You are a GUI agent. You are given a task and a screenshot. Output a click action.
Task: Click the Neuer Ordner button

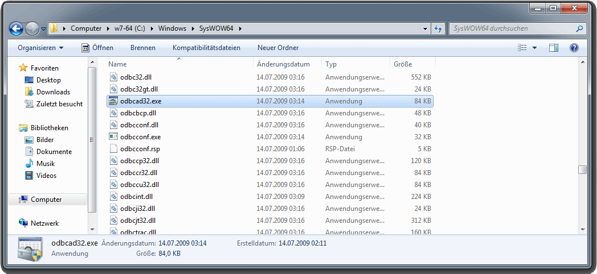pos(278,48)
